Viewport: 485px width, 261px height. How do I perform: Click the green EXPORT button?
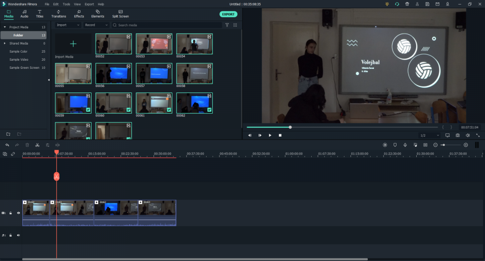coord(228,14)
